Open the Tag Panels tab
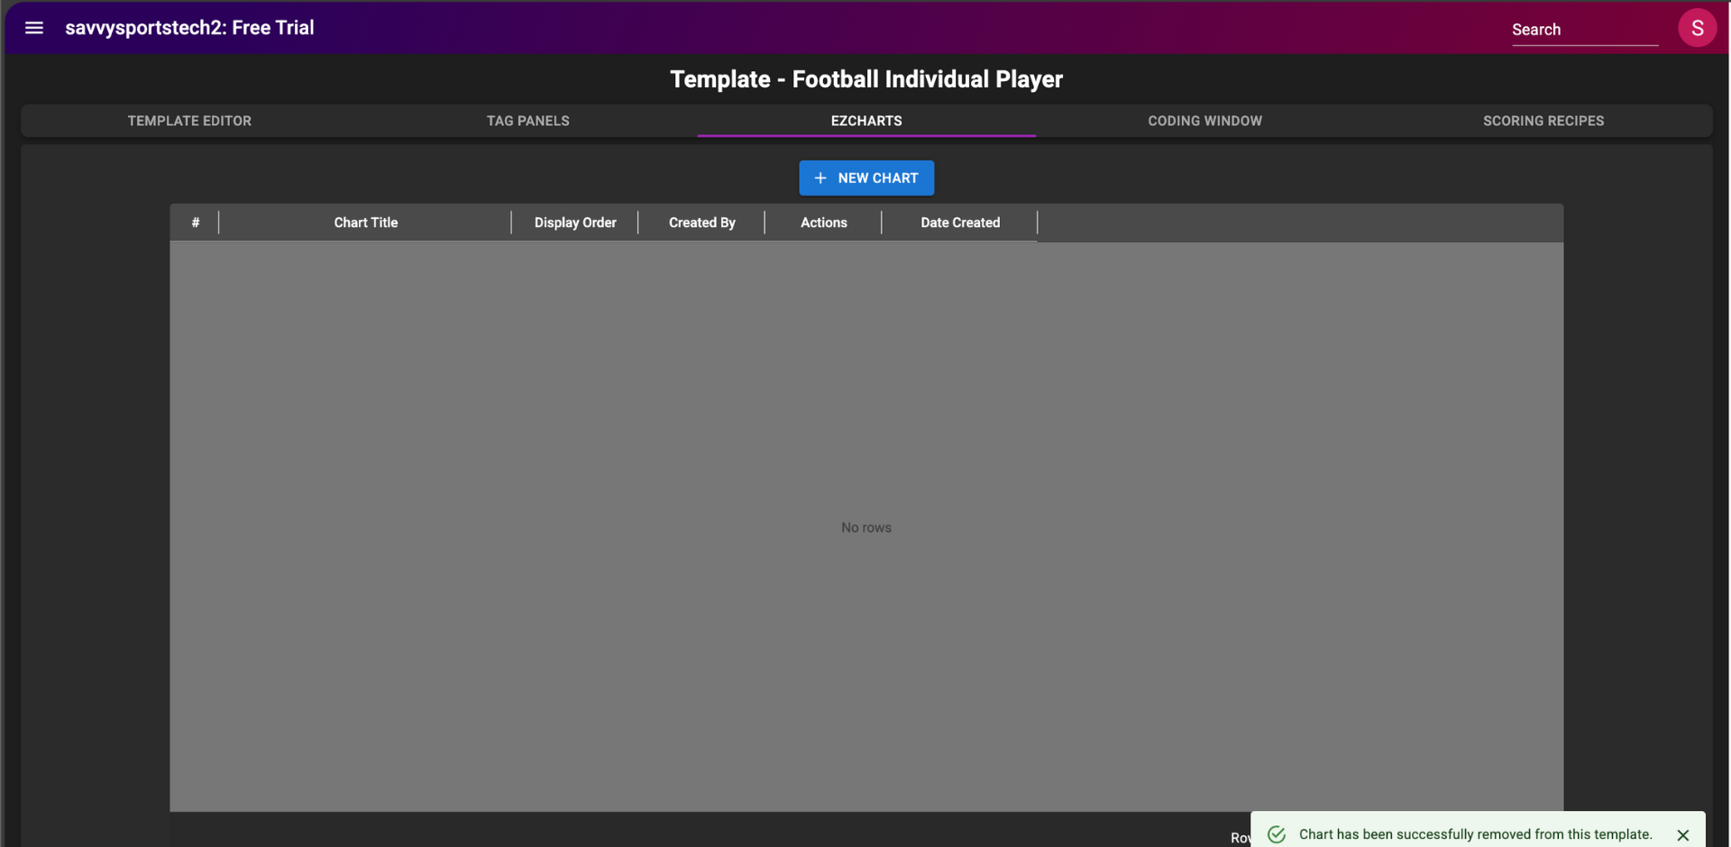 click(527, 121)
